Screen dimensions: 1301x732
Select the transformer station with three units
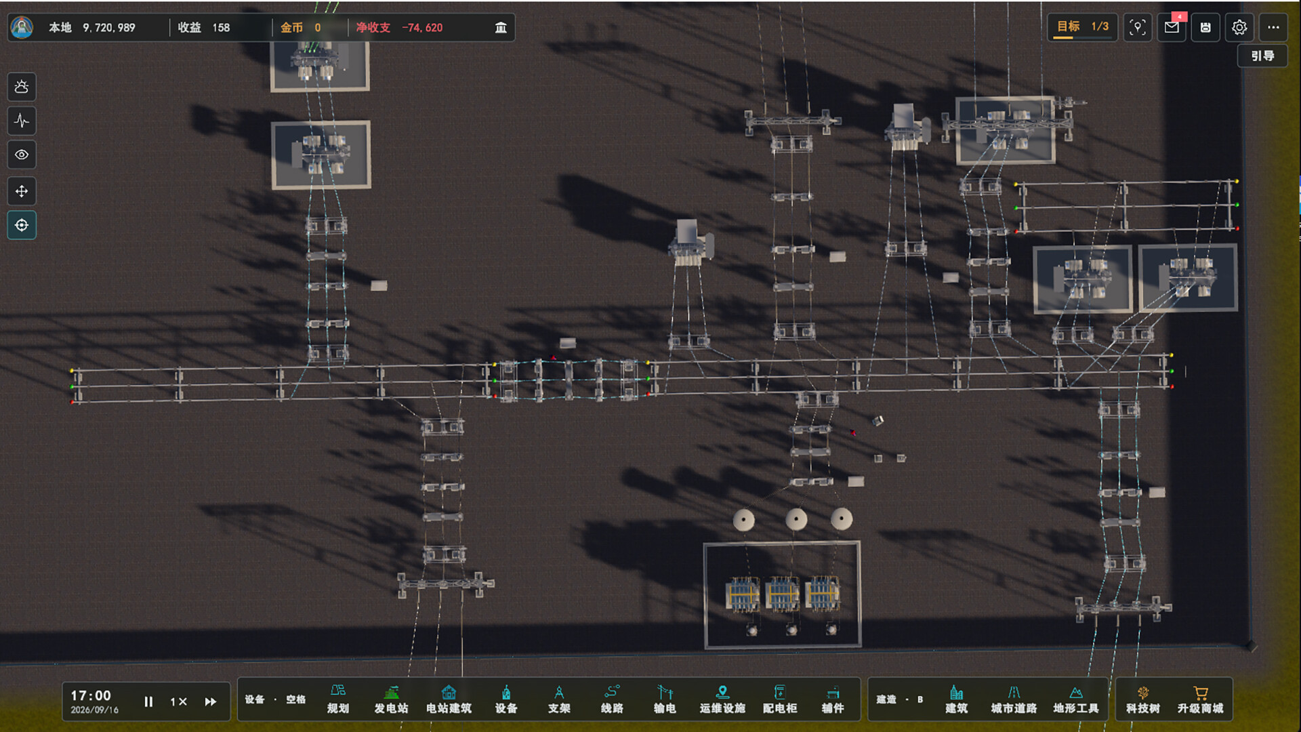pyautogui.click(x=783, y=594)
